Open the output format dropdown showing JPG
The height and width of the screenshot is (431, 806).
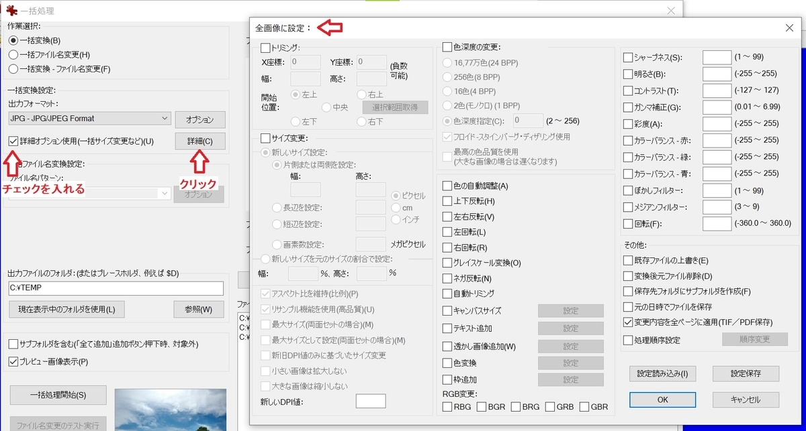[x=89, y=119]
